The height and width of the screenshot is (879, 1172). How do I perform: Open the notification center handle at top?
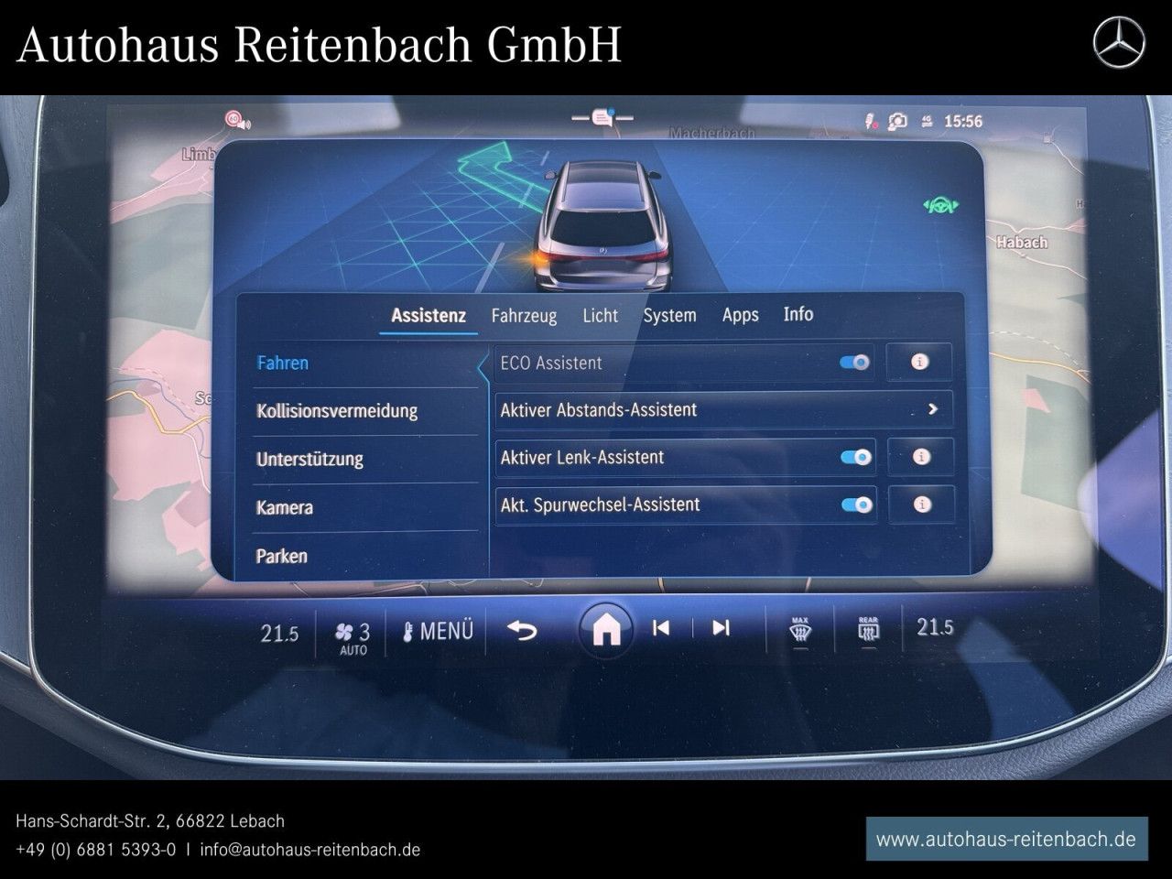(x=602, y=117)
